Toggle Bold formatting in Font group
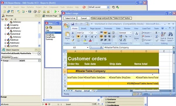 [x=78, y=36]
